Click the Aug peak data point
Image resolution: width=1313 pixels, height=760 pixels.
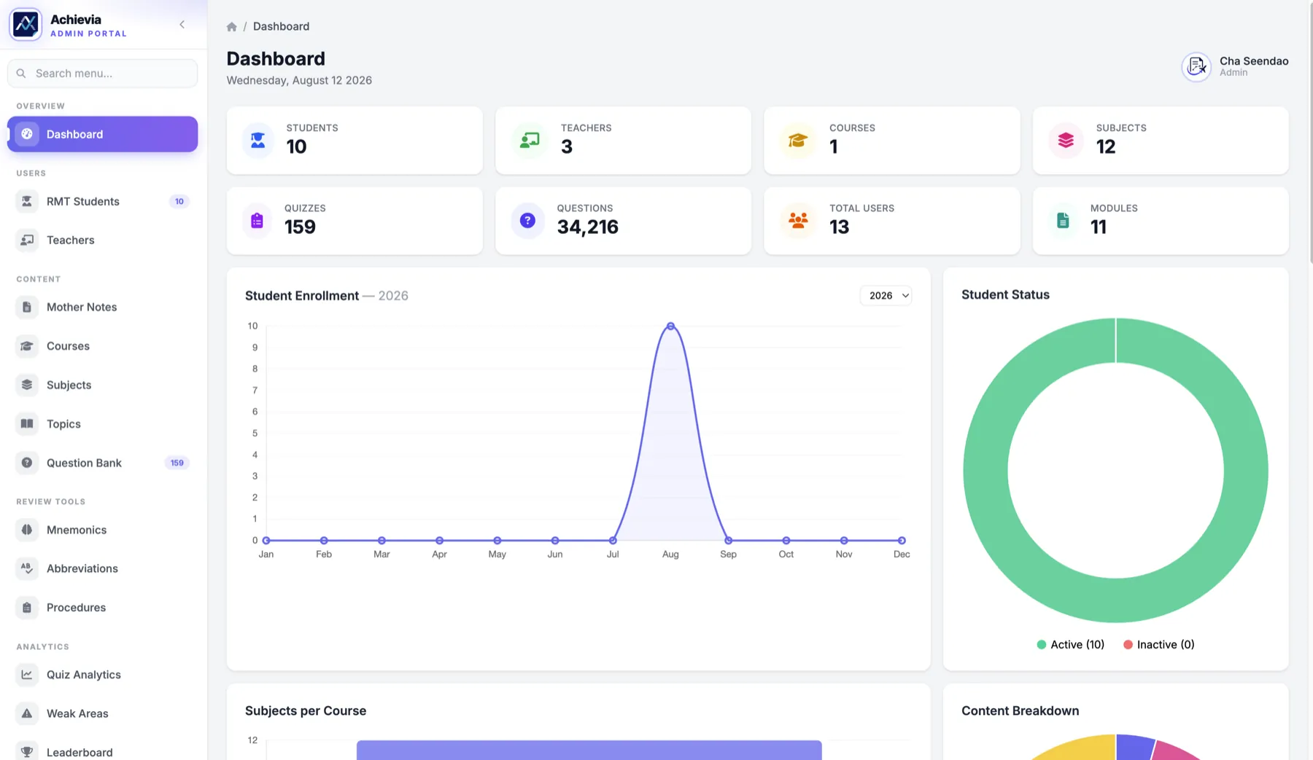(x=670, y=326)
